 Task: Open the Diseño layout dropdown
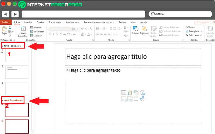tap(36, 27)
